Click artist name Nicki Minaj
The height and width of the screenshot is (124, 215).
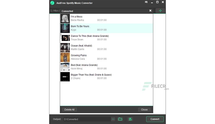pyautogui.click(x=77, y=69)
